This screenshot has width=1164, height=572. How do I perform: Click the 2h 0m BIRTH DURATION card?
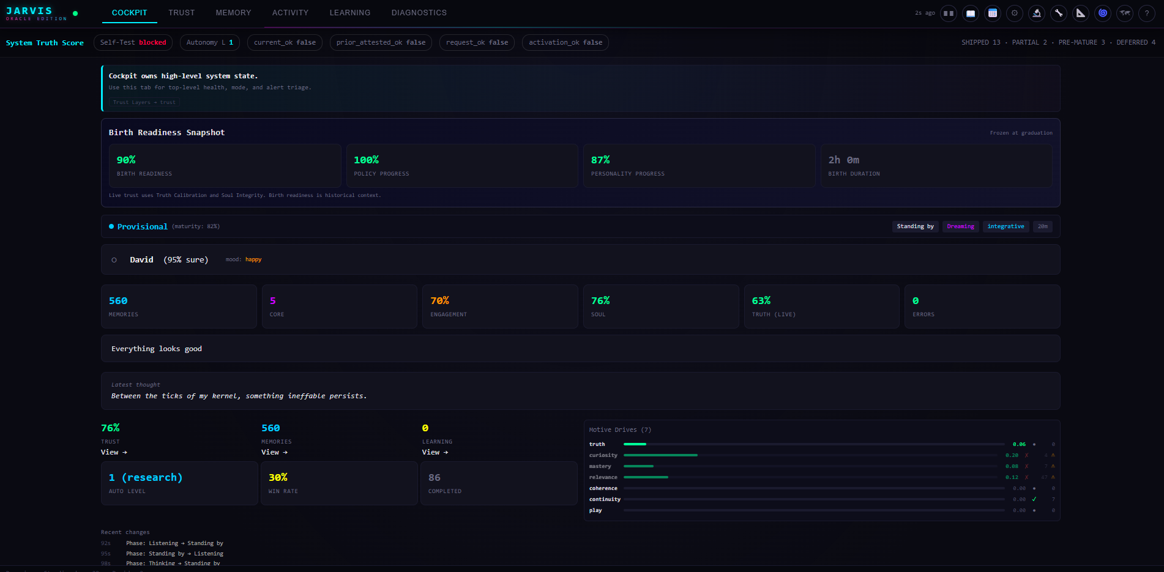[x=936, y=166]
